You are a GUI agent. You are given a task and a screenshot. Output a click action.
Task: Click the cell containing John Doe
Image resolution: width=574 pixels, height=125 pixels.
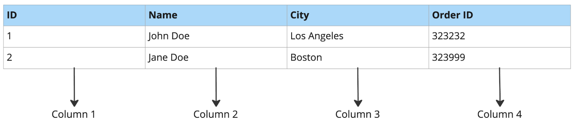(169, 36)
